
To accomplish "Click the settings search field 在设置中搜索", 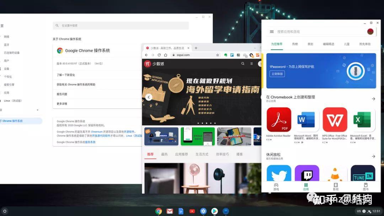I will click(121, 25).
